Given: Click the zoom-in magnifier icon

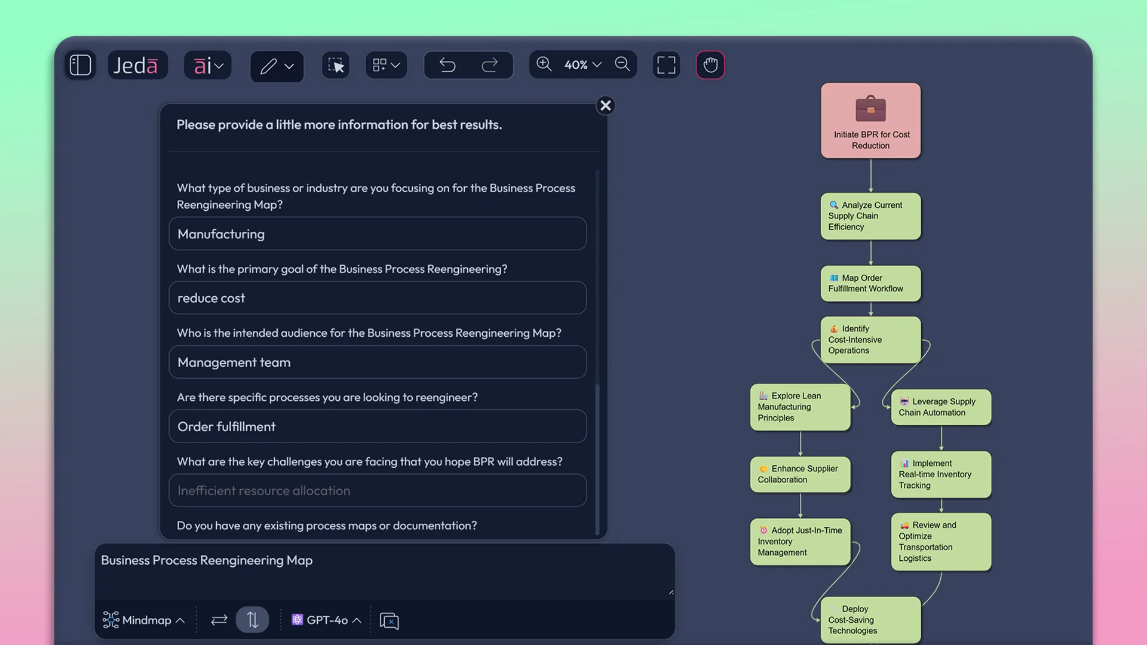Looking at the screenshot, I should click(544, 64).
